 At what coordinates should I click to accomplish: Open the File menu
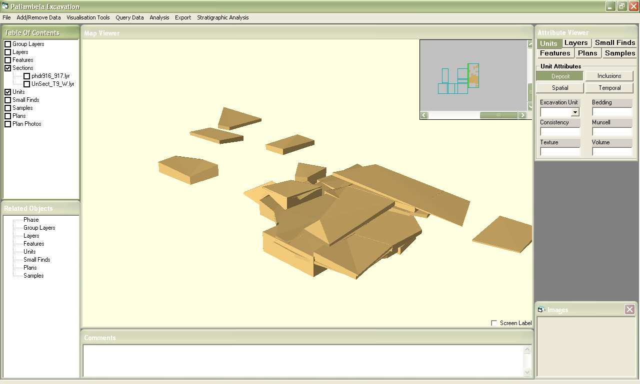click(x=6, y=17)
